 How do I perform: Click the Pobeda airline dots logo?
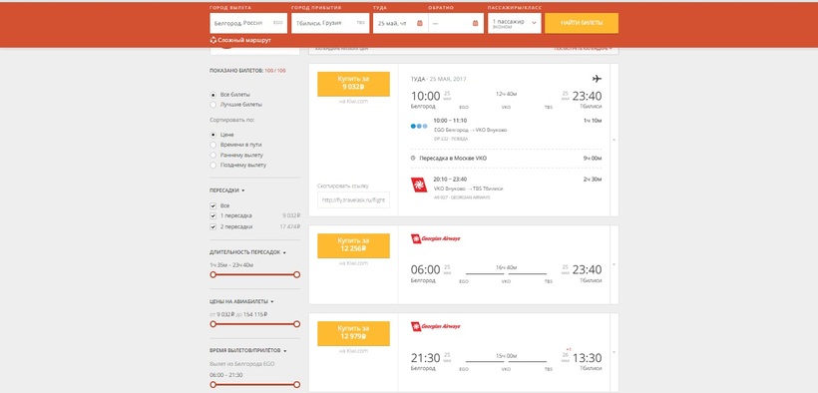(419, 126)
